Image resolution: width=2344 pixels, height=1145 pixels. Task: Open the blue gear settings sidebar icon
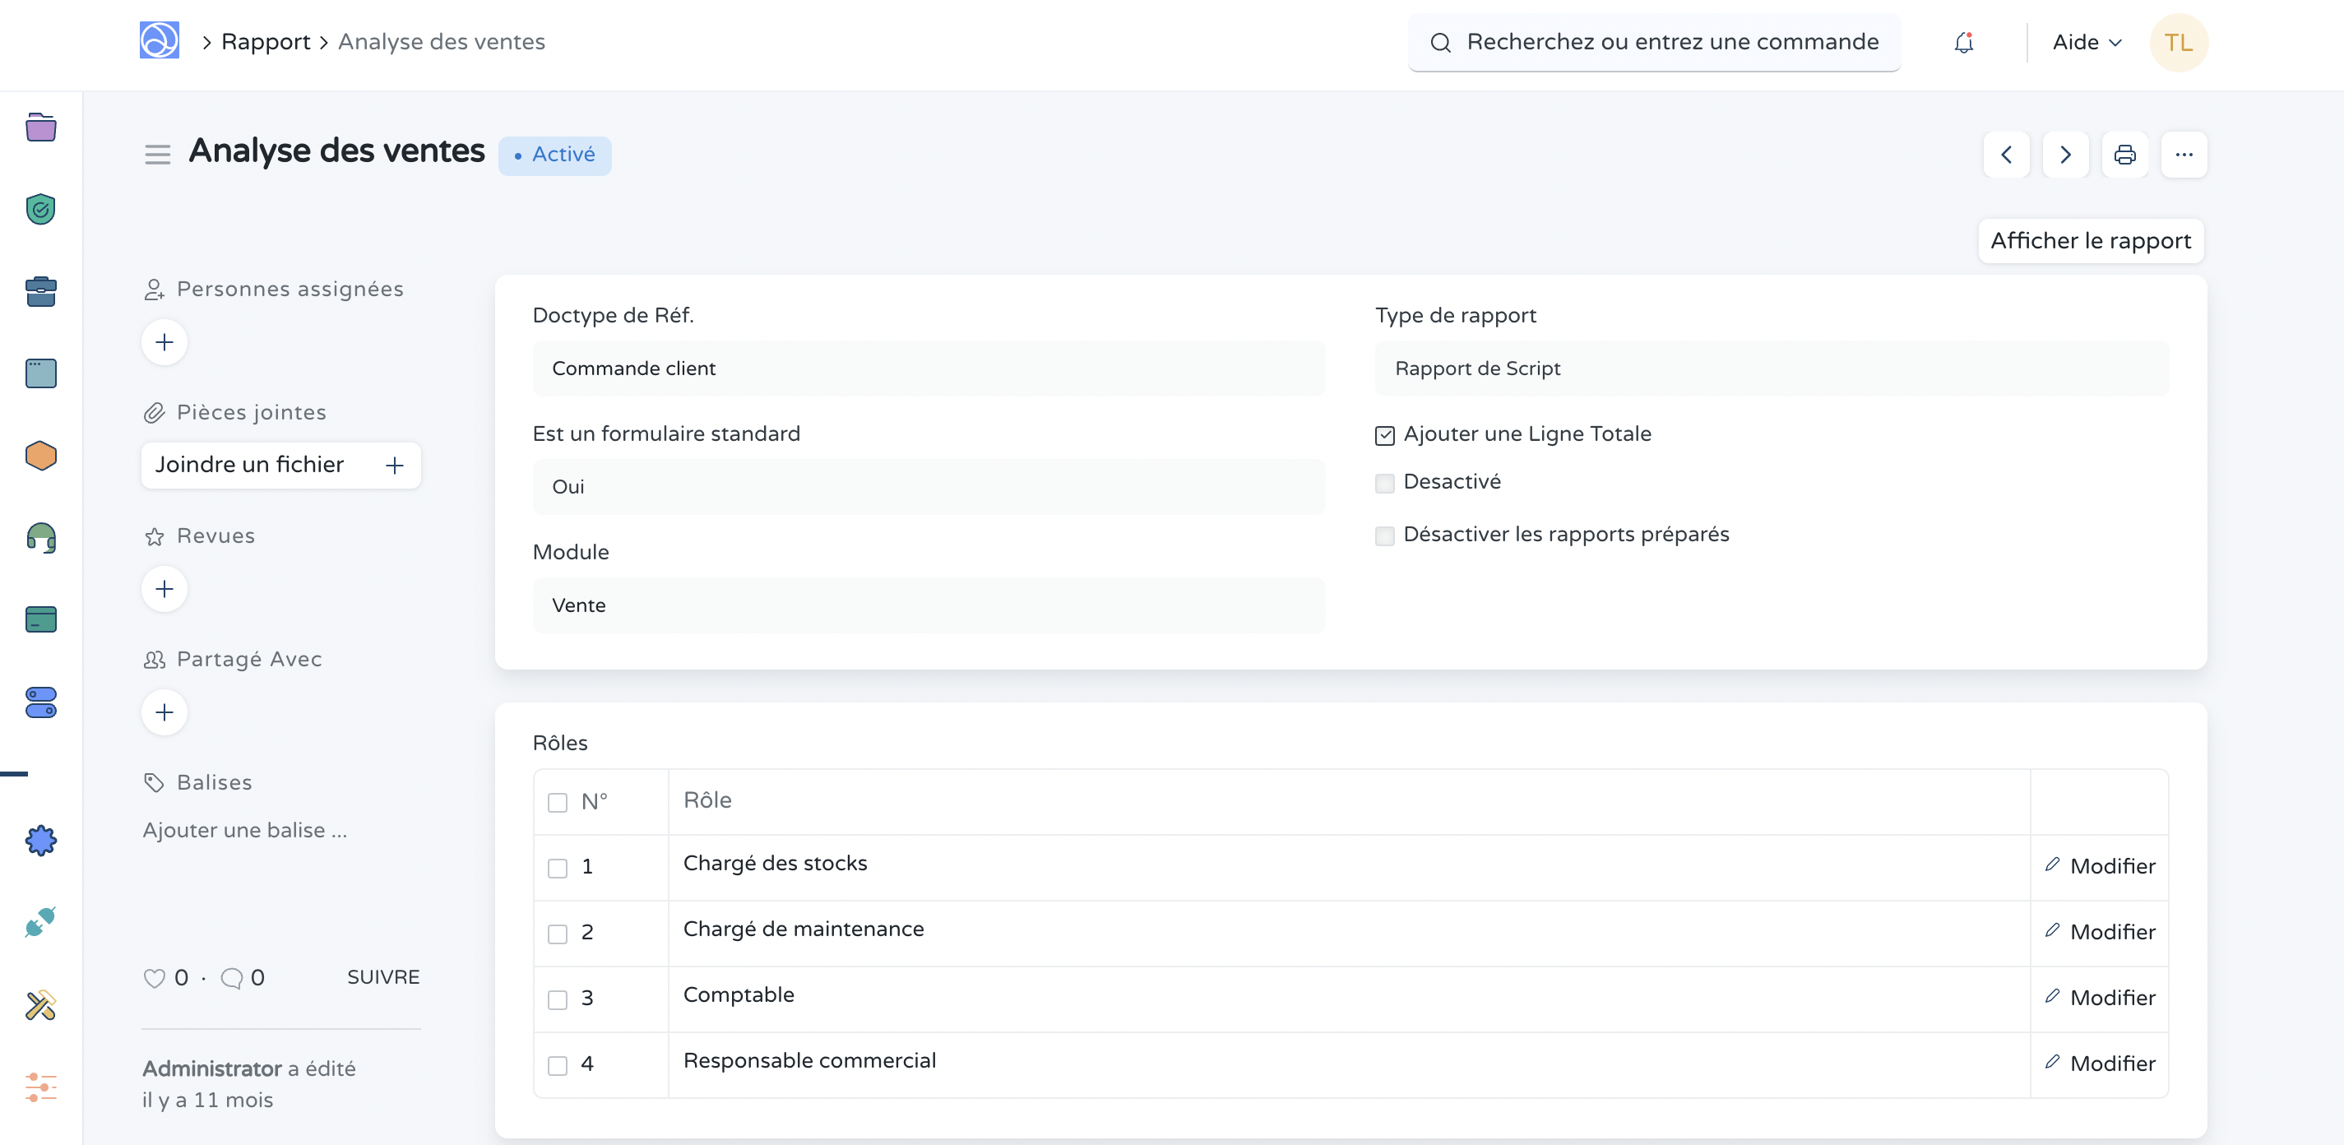pos(41,840)
